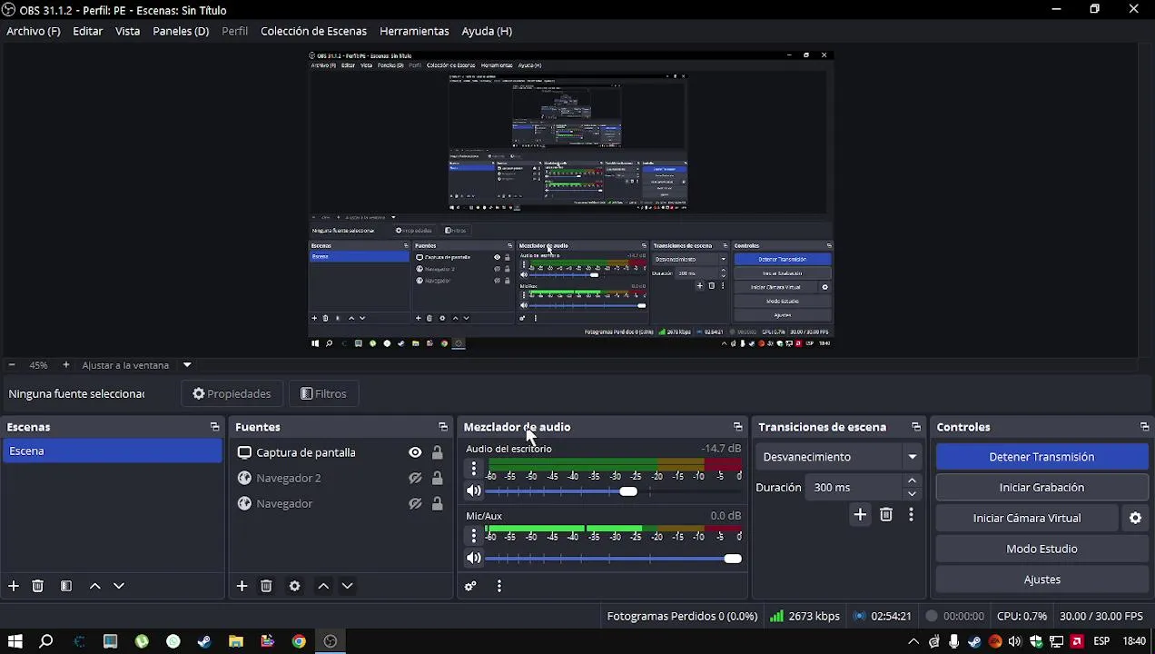Open the Vista menu
1155x654 pixels.
tap(128, 31)
